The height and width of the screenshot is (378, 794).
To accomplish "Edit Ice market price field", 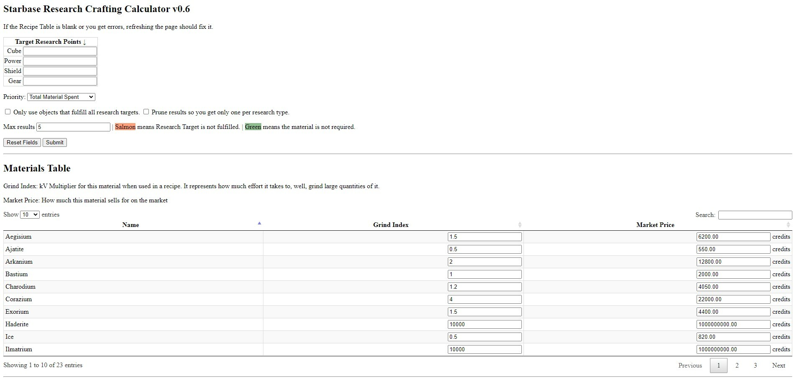I will pos(733,337).
